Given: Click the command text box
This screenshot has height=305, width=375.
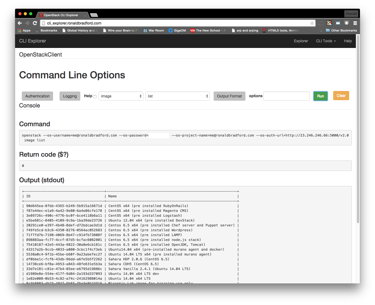Looking at the screenshot, I should (185, 138).
